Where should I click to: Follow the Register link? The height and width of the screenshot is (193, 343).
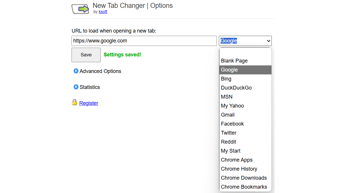89,103
